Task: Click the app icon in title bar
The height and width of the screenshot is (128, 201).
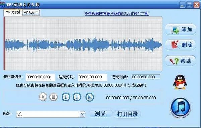Action: tap(3, 4)
